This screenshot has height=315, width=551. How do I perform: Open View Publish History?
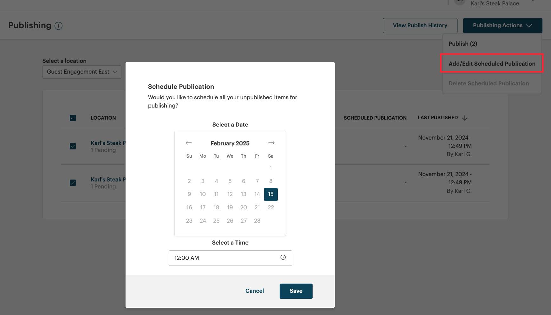click(x=420, y=25)
